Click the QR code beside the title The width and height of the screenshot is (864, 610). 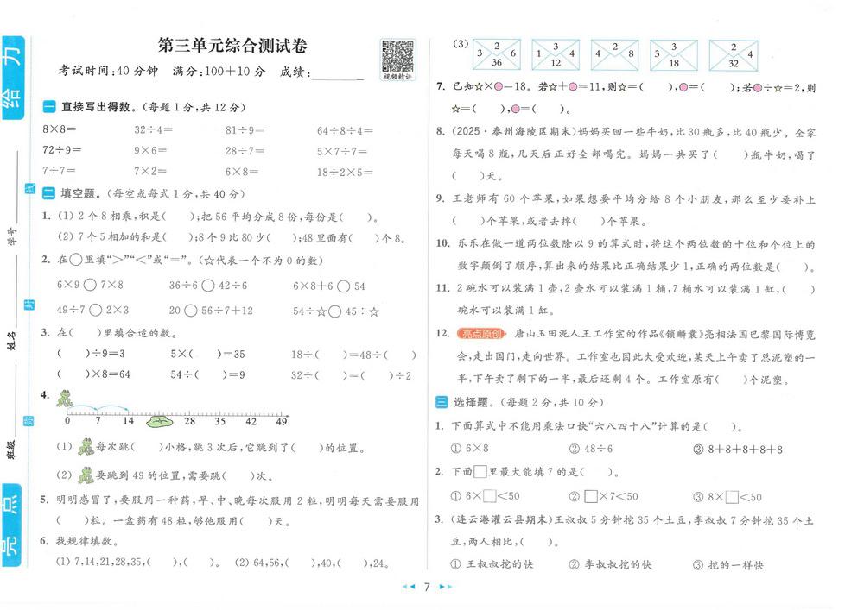(x=397, y=55)
